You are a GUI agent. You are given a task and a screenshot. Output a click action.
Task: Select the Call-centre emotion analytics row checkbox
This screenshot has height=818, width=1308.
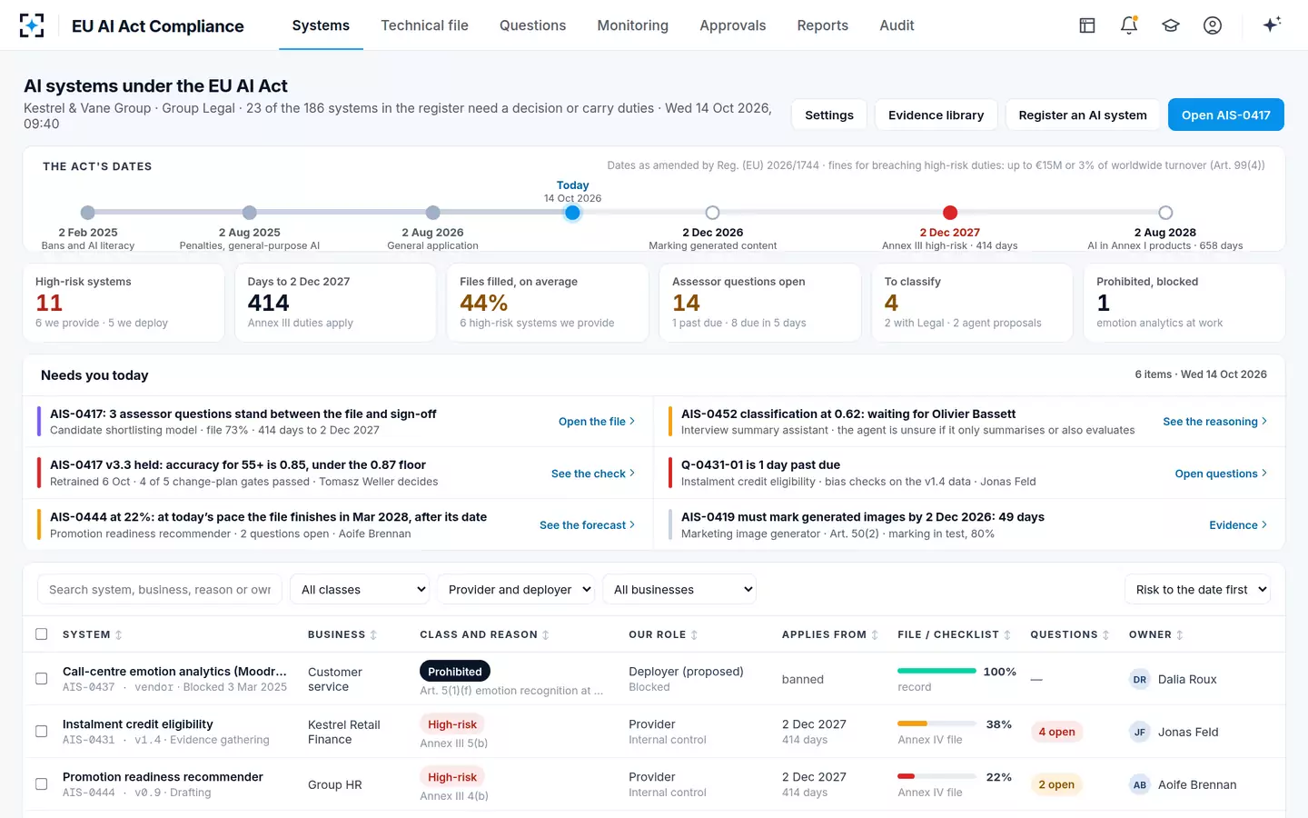tap(41, 679)
